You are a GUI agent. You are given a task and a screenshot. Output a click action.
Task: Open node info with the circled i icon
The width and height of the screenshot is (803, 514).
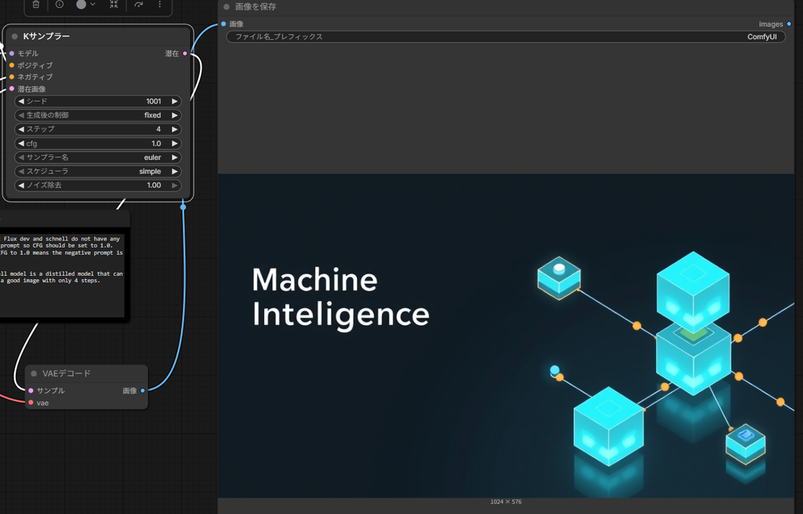(x=60, y=4)
